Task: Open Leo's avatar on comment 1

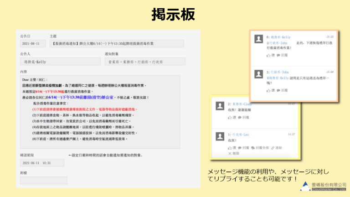Action: 220,137
